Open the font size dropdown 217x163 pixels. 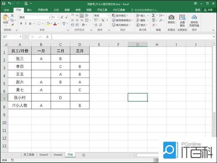[58, 17]
